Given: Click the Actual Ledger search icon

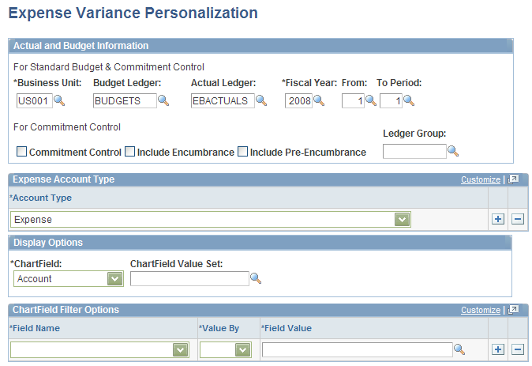Looking at the screenshot, I should coord(261,100).
